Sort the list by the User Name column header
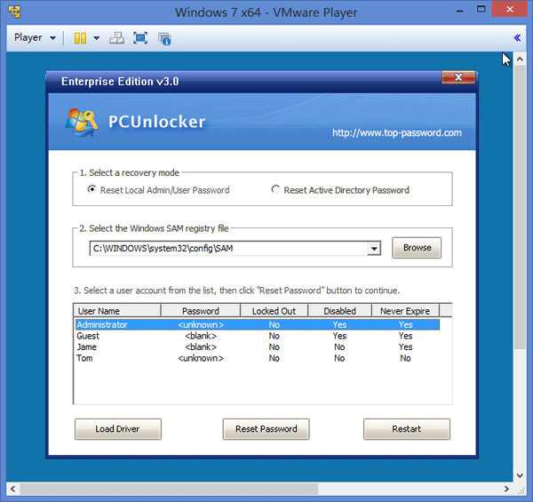This screenshot has width=533, height=502. [x=117, y=311]
